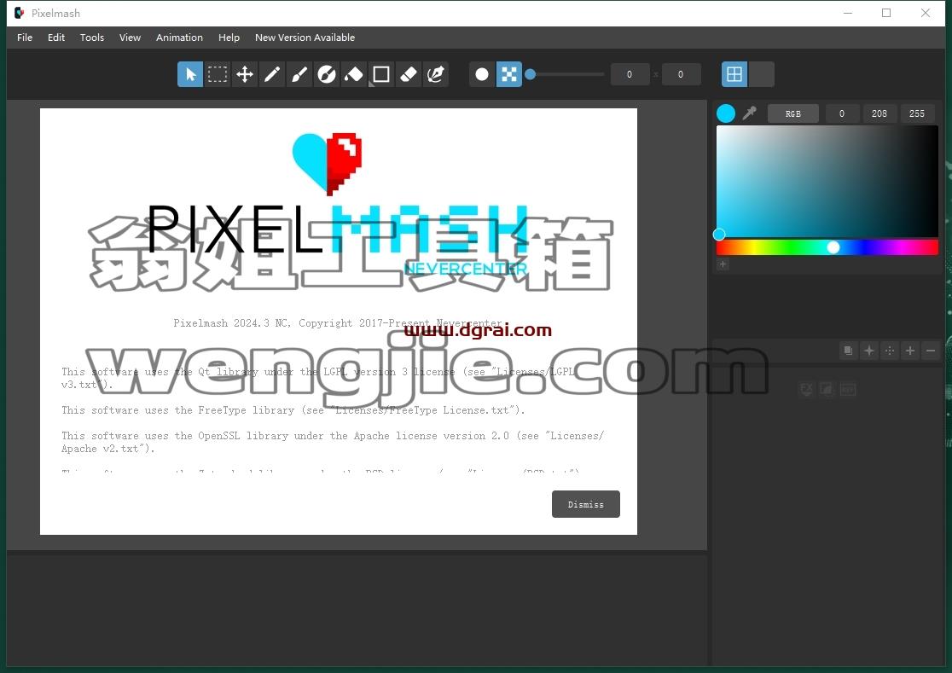
Task: Select the circular smudge brush tool
Action: click(x=327, y=75)
